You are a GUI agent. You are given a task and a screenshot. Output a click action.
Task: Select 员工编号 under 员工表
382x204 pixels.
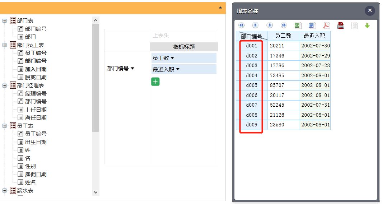point(36,134)
